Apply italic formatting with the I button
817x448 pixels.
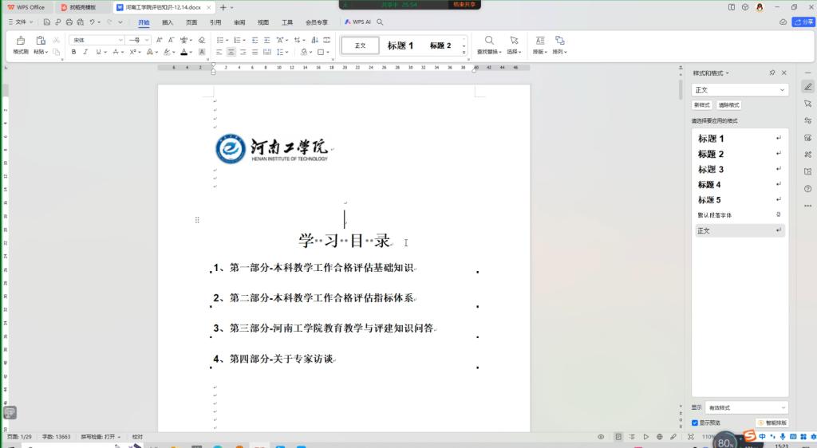click(85, 52)
